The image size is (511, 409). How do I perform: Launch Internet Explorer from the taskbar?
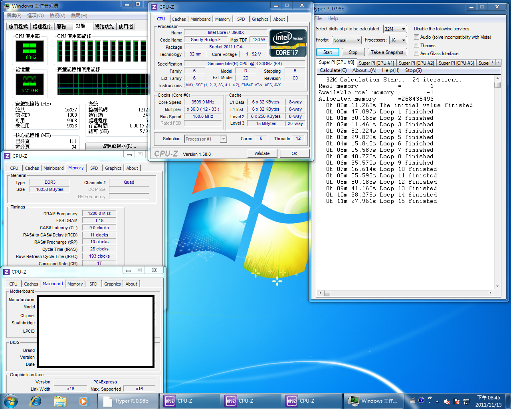click(x=36, y=401)
